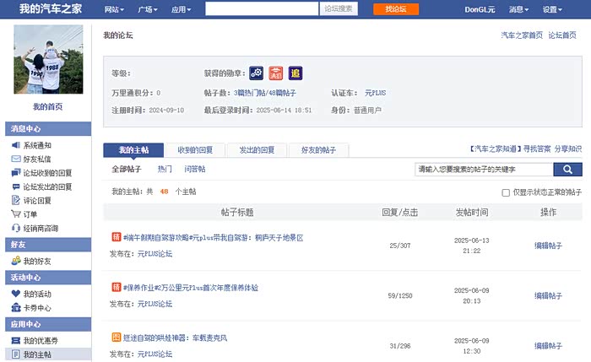The width and height of the screenshot is (591, 362).
Task: Open 好友私信 envelope item
Action: 36,159
